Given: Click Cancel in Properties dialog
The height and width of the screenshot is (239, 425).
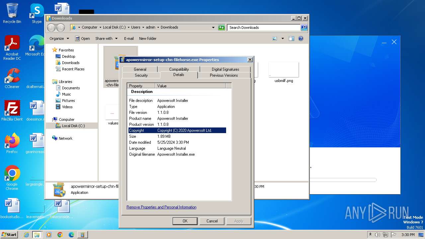Looking at the screenshot, I should pyautogui.click(x=212, y=221).
